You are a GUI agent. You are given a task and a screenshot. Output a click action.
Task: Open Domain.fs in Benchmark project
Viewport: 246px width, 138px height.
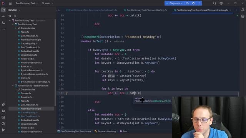click(x=26, y=93)
